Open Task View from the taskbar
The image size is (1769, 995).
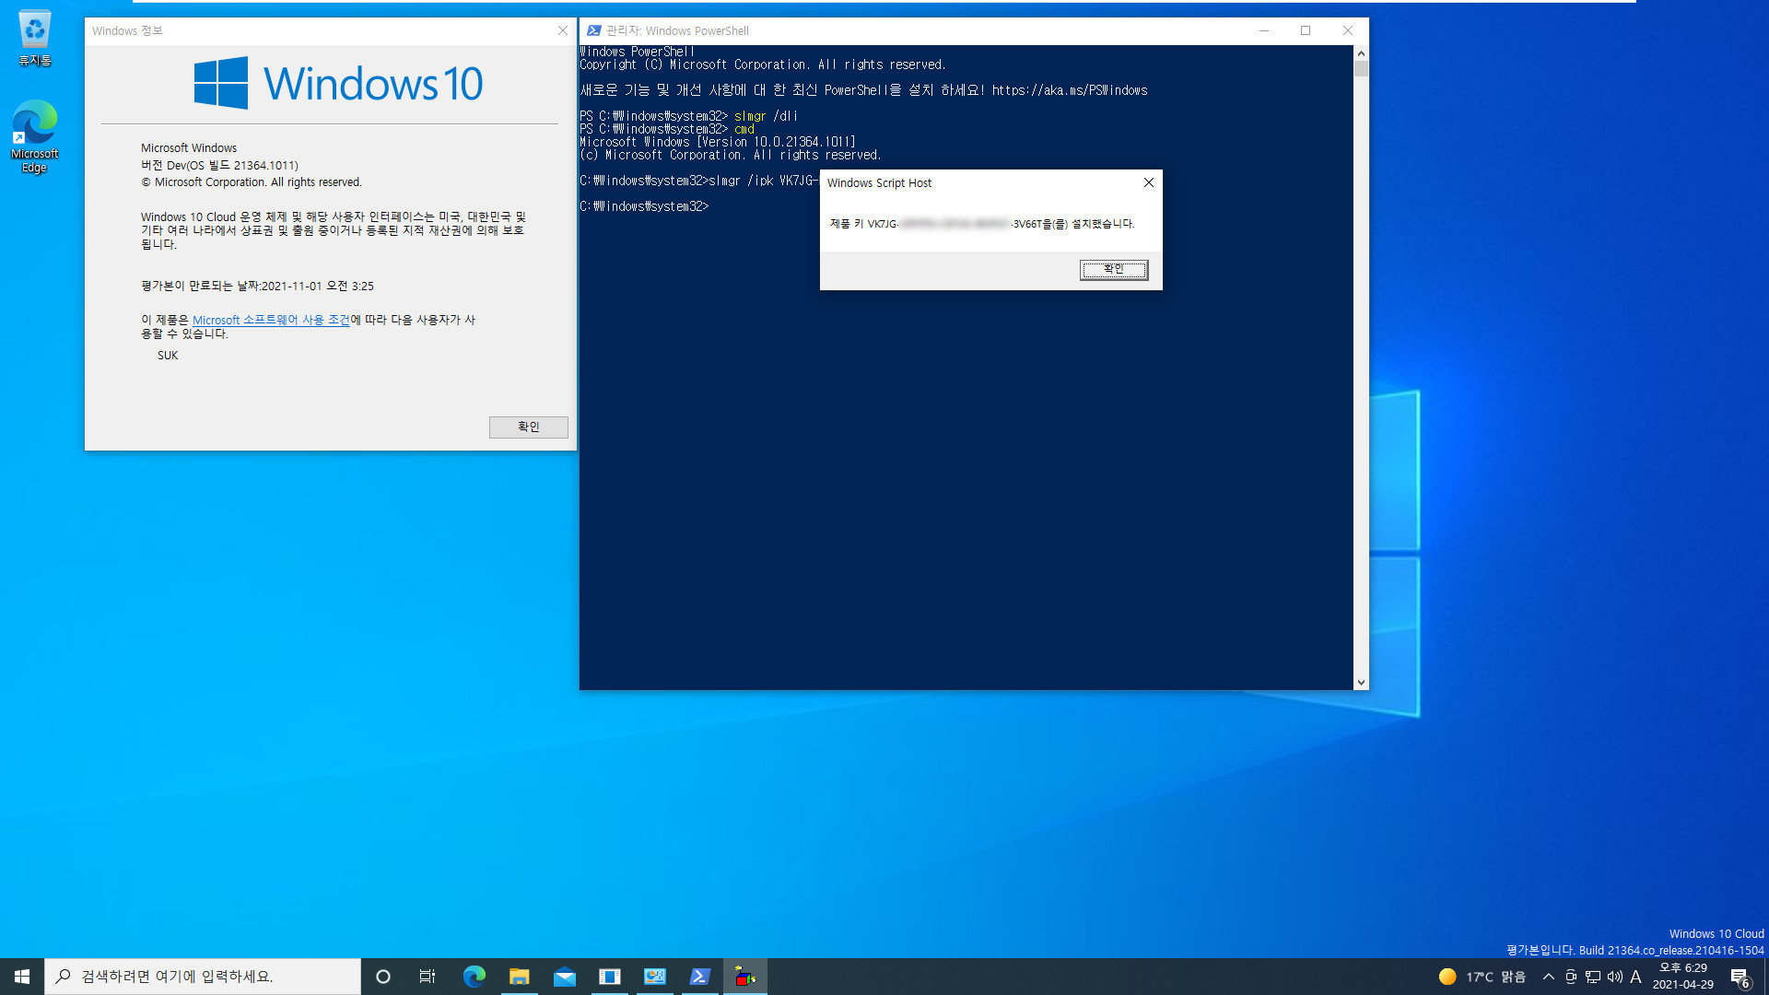(428, 977)
